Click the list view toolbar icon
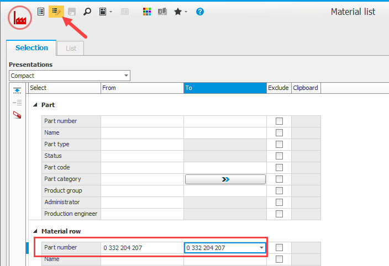 coord(41,12)
